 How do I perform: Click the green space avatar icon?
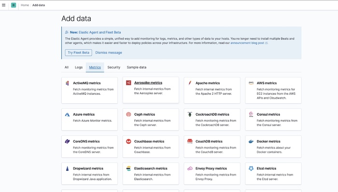14,5
